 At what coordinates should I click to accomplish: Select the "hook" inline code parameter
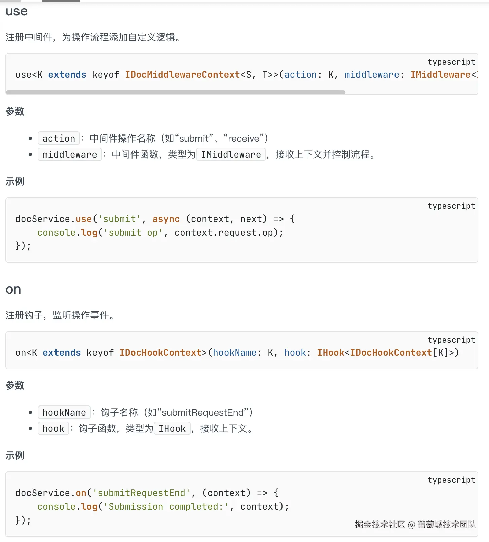pos(53,428)
